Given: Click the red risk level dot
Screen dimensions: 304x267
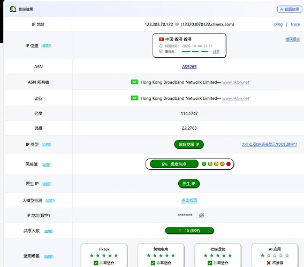Looking at the screenshot, I should 229,164.
